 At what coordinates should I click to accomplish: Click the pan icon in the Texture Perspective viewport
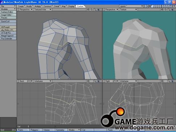[162, 9]
